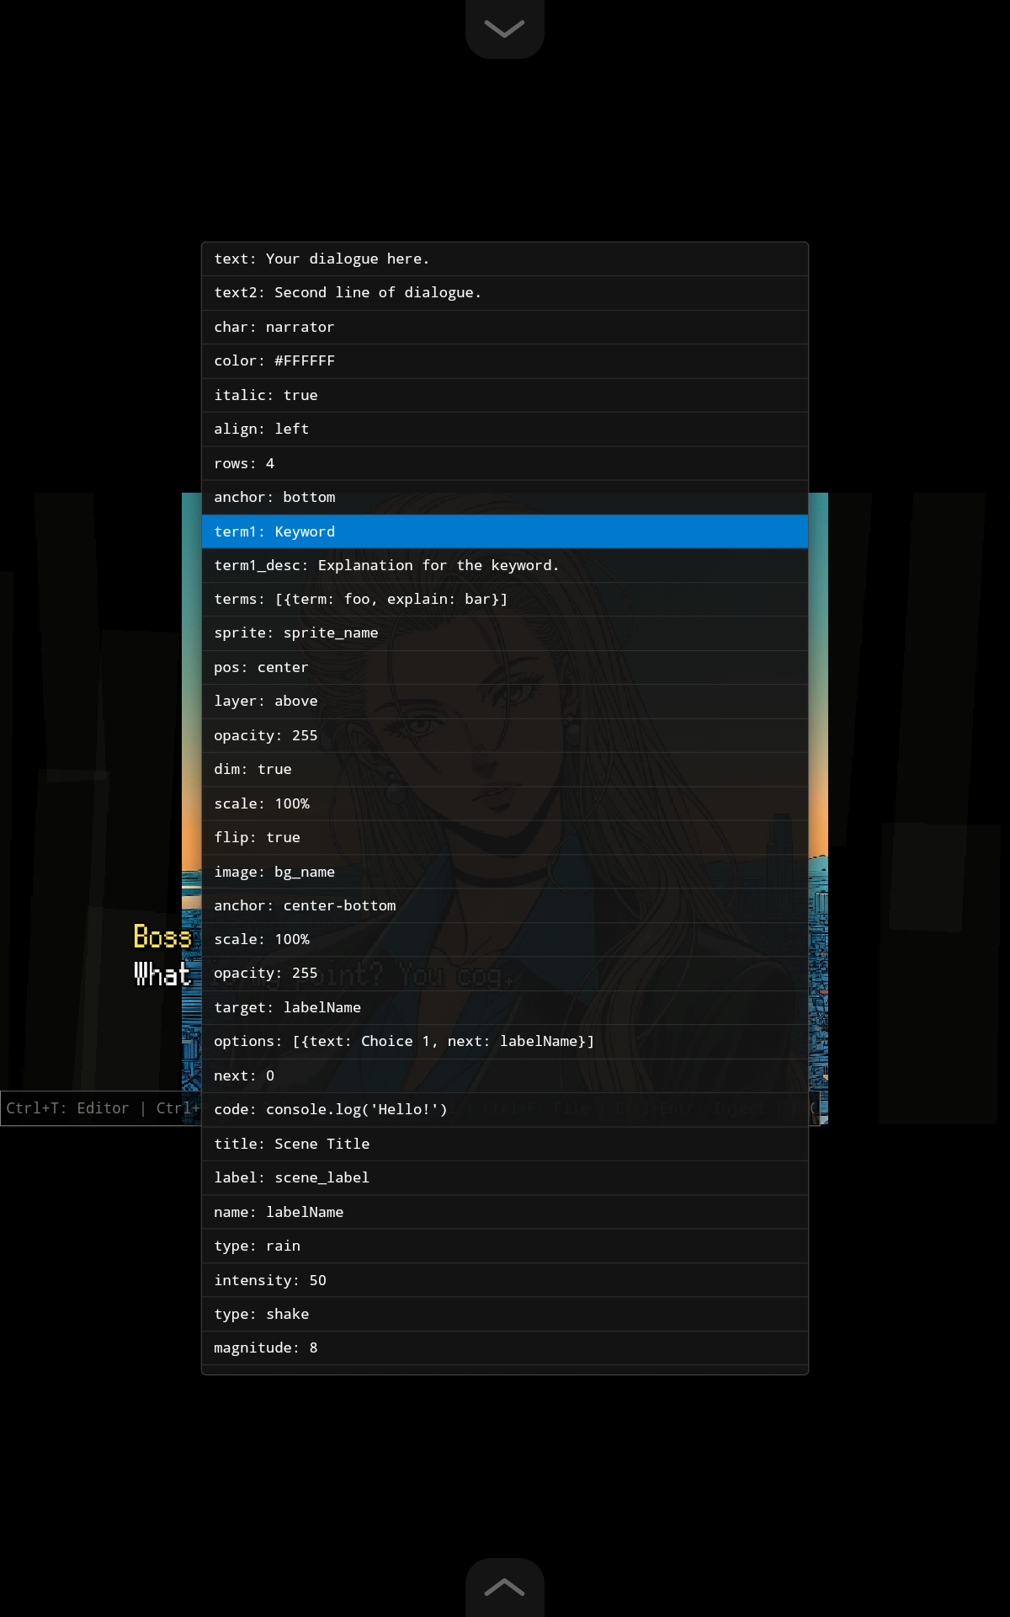The image size is (1010, 1617).
Task: Select 'name: labelName' suggestion
Action: click(505, 1212)
